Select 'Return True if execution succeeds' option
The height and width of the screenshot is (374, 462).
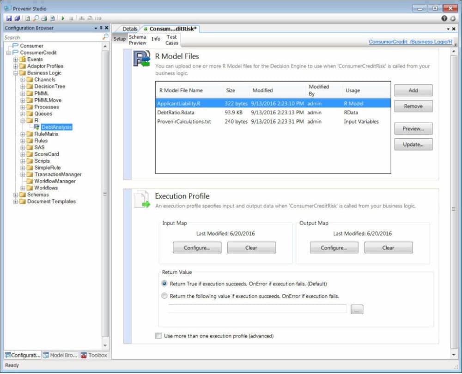[x=164, y=284]
